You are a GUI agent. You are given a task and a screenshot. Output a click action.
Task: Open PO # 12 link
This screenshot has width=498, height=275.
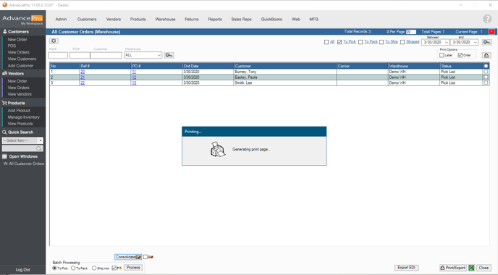pos(134,77)
